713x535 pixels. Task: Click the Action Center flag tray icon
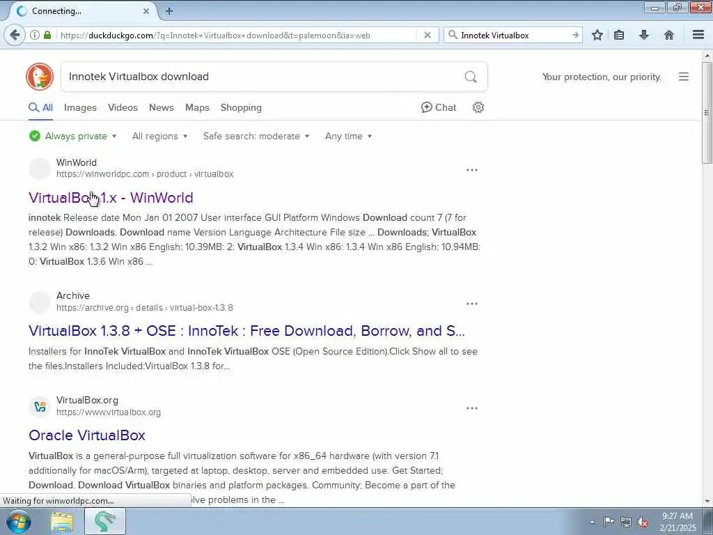tap(609, 522)
